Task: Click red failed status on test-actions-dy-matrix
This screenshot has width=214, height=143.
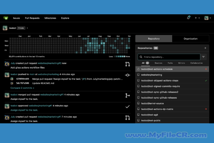Action: click(206, 109)
